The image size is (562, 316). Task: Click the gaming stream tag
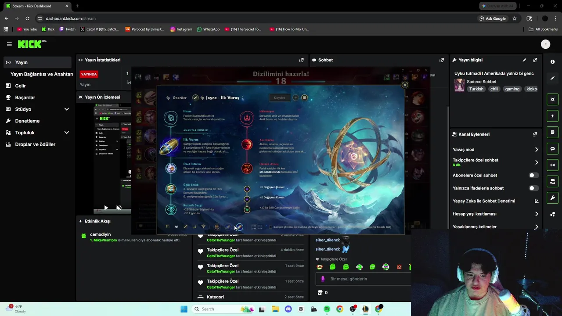tap(512, 89)
